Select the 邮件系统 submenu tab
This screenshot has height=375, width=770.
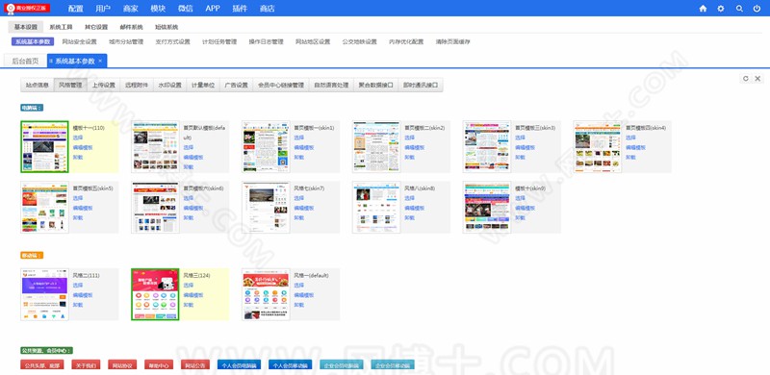(132, 27)
